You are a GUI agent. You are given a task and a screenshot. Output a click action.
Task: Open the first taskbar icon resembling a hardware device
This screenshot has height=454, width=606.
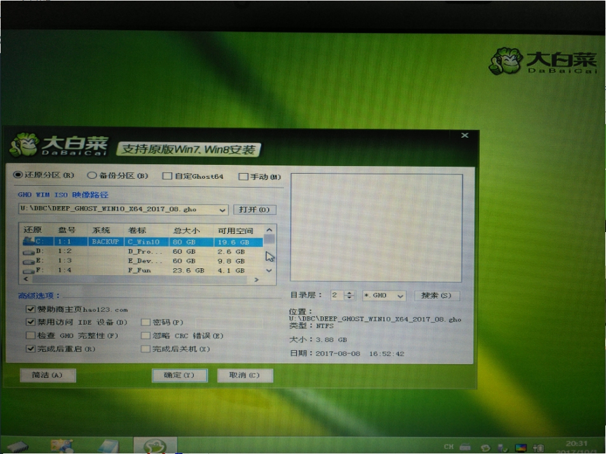click(18, 446)
